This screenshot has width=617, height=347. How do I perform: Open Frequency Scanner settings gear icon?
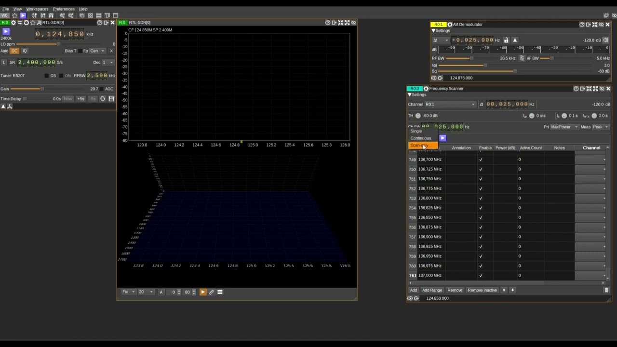(x=426, y=89)
